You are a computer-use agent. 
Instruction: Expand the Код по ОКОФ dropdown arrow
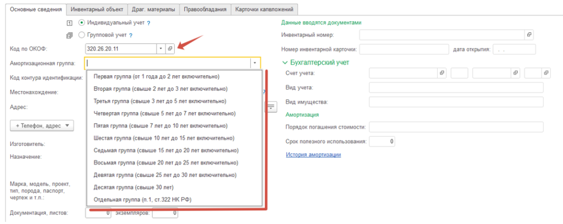pyautogui.click(x=161, y=48)
